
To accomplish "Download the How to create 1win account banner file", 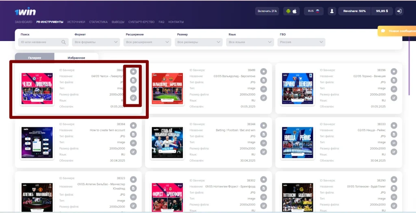I will (x=133, y=134).
